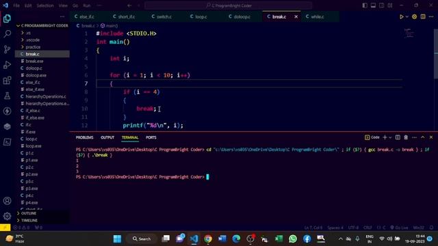Toggle the Secondary Side Bar layout icon
Image resolution: width=438 pixels, height=246 pixels.
(x=382, y=5)
